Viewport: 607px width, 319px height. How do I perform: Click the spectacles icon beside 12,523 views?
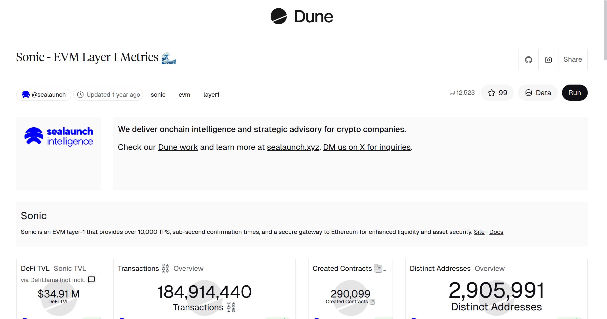click(x=452, y=93)
